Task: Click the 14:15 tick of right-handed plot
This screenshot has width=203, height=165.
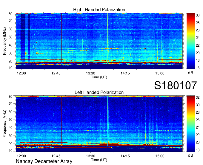Action: point(125,73)
